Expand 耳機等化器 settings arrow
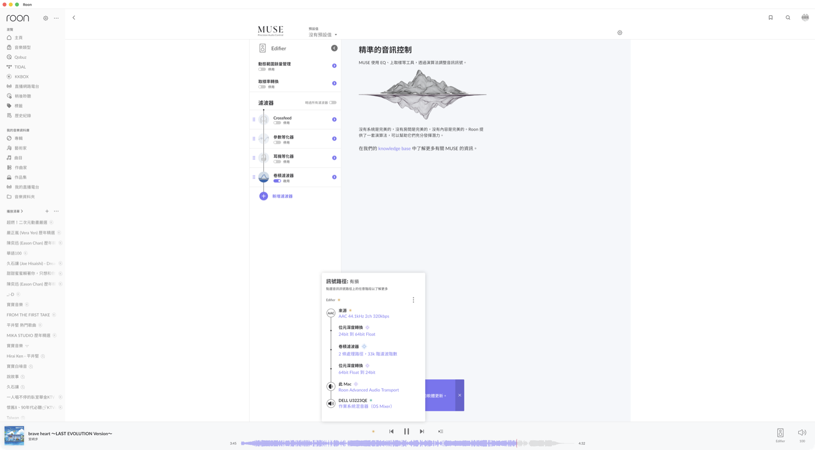 334,158
